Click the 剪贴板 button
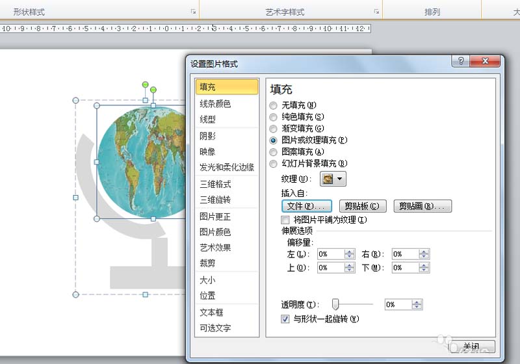 coord(363,206)
